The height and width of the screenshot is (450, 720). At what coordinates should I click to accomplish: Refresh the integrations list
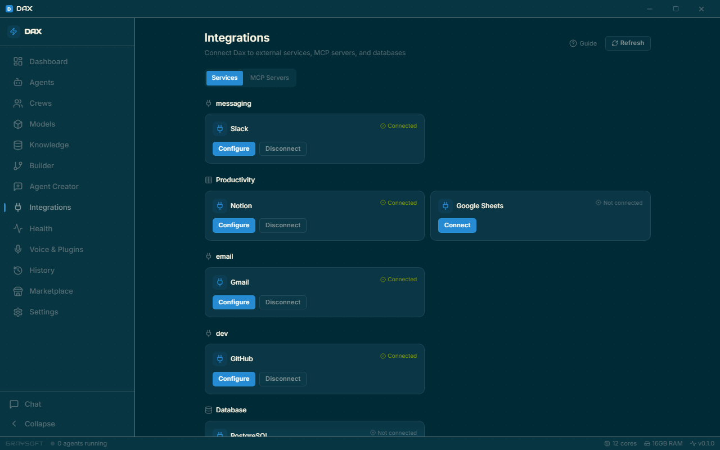click(628, 43)
